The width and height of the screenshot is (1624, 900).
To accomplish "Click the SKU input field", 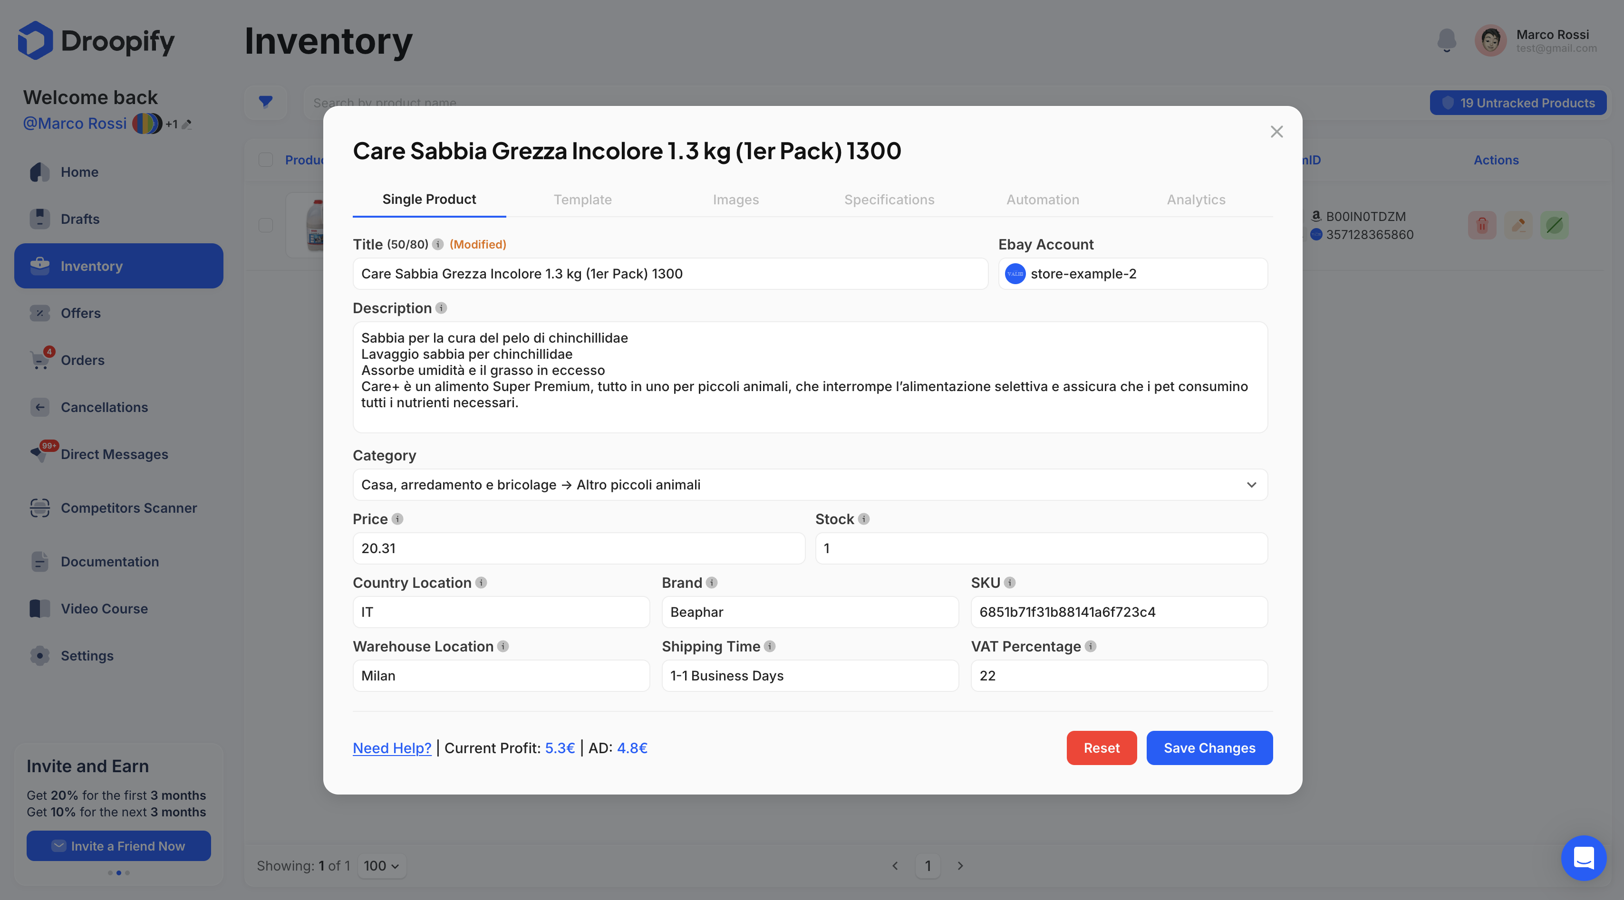I will pyautogui.click(x=1119, y=612).
